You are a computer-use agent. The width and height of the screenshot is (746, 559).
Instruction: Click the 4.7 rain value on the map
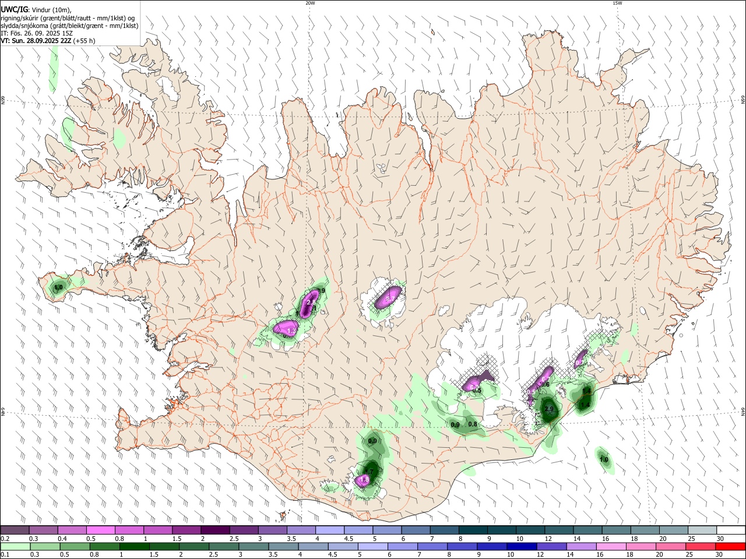point(368,471)
